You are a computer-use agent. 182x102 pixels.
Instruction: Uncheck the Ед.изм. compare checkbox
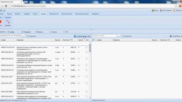(36, 32)
